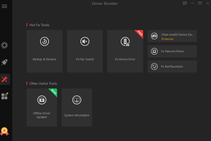
Task: Open Fix Device Error label
Action: tap(125, 59)
